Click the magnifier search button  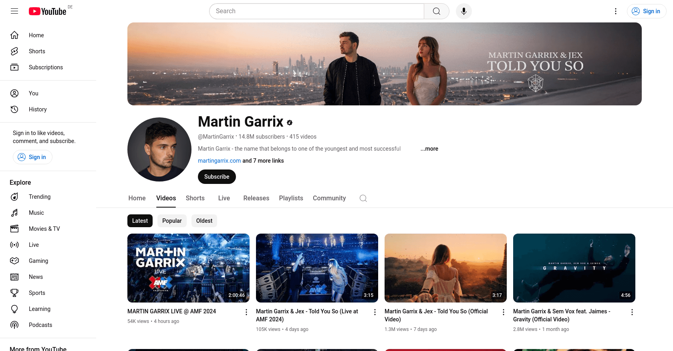pyautogui.click(x=436, y=11)
